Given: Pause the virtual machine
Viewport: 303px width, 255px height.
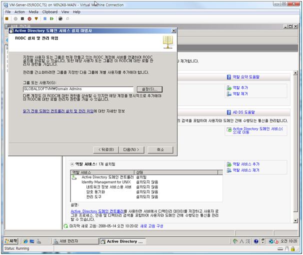Looking at the screenshot, I should [x=45, y=18].
